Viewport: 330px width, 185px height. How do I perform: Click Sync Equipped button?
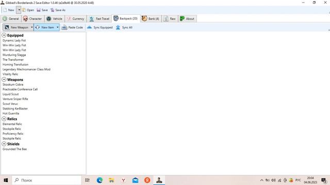point(100,27)
